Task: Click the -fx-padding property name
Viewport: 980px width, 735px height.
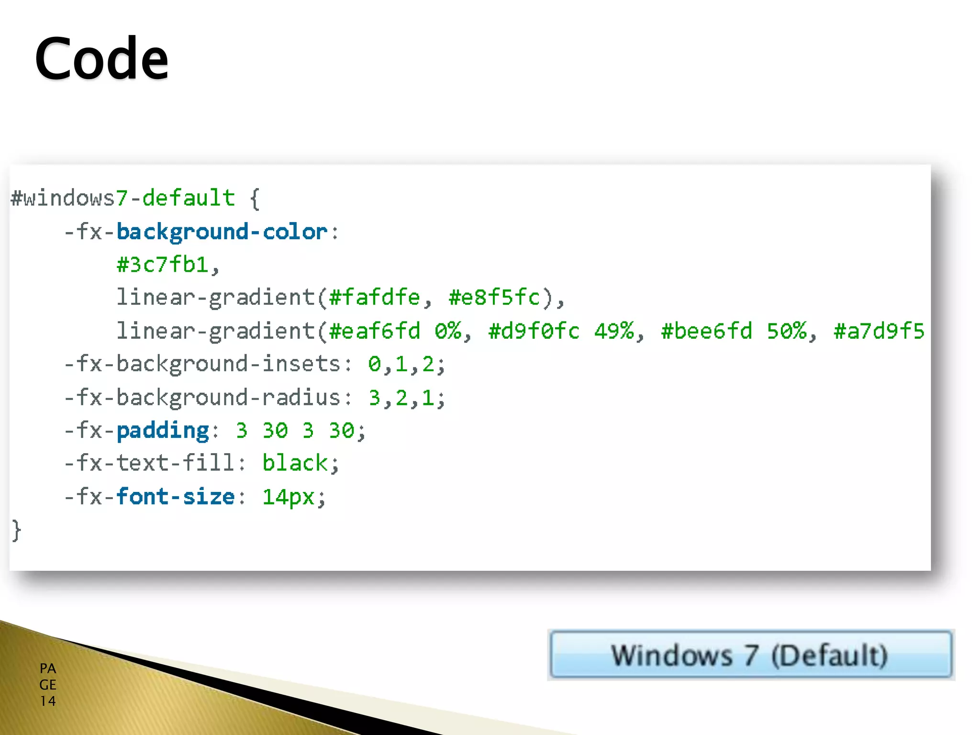Action: click(x=137, y=430)
